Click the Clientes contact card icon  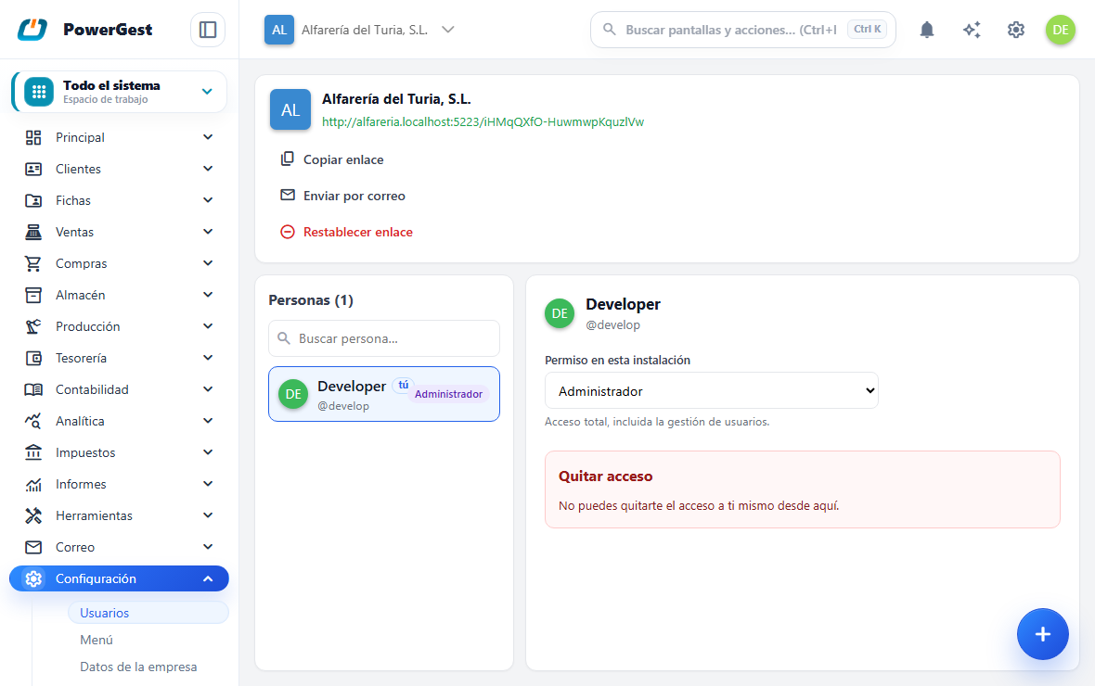pos(33,169)
